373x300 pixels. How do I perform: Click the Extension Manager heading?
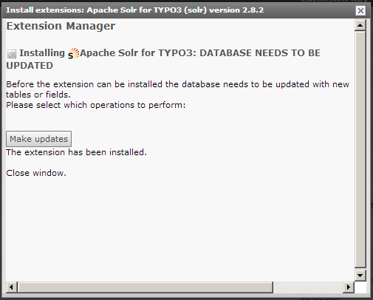[x=61, y=26]
